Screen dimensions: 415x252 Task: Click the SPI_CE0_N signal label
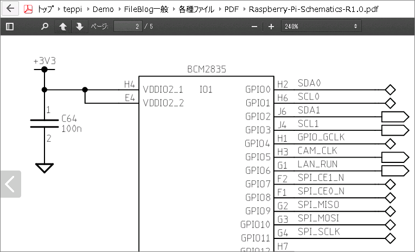(321, 191)
